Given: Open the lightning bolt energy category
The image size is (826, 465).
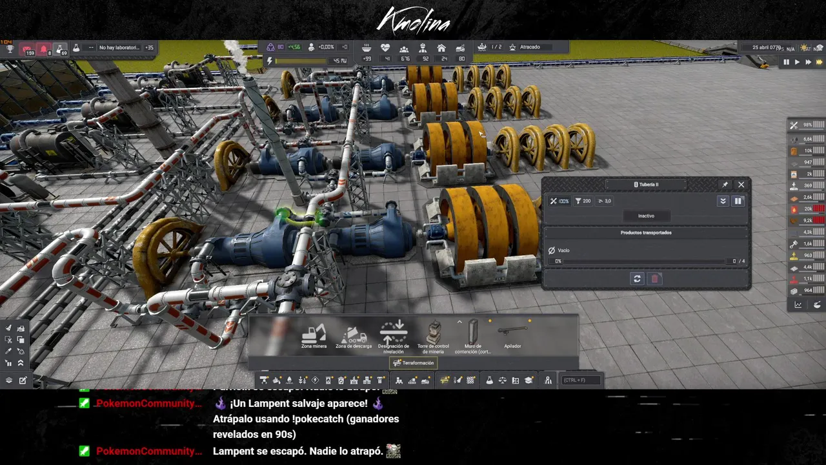Looking at the screenshot, I should (x=315, y=380).
